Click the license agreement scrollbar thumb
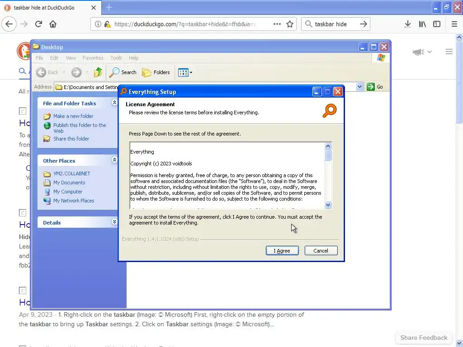The height and width of the screenshot is (347, 463). 328,155
